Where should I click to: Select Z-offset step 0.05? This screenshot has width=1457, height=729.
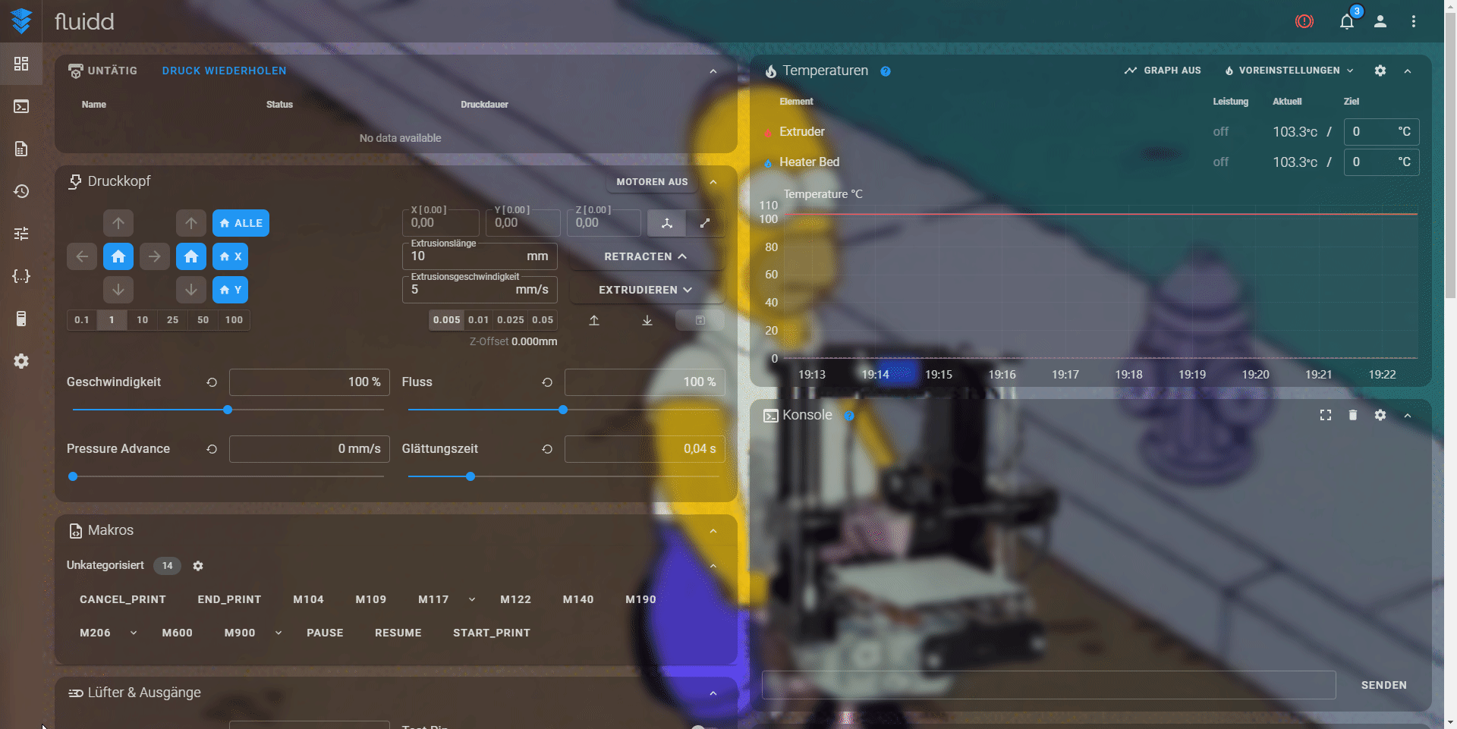click(x=543, y=320)
